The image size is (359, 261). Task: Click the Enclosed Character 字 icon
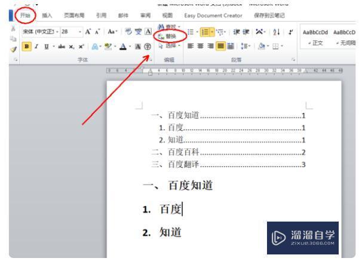(x=148, y=47)
